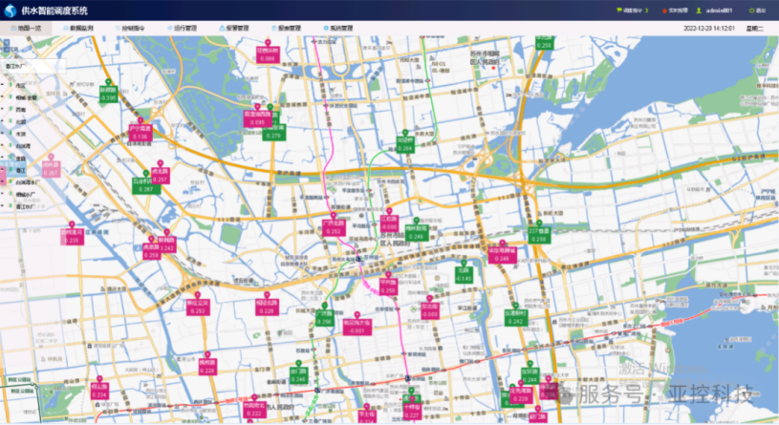The width and height of the screenshot is (779, 425).
Task: Expand the 胥江水厂 tree node at list bottom
Action: (x=3, y=206)
